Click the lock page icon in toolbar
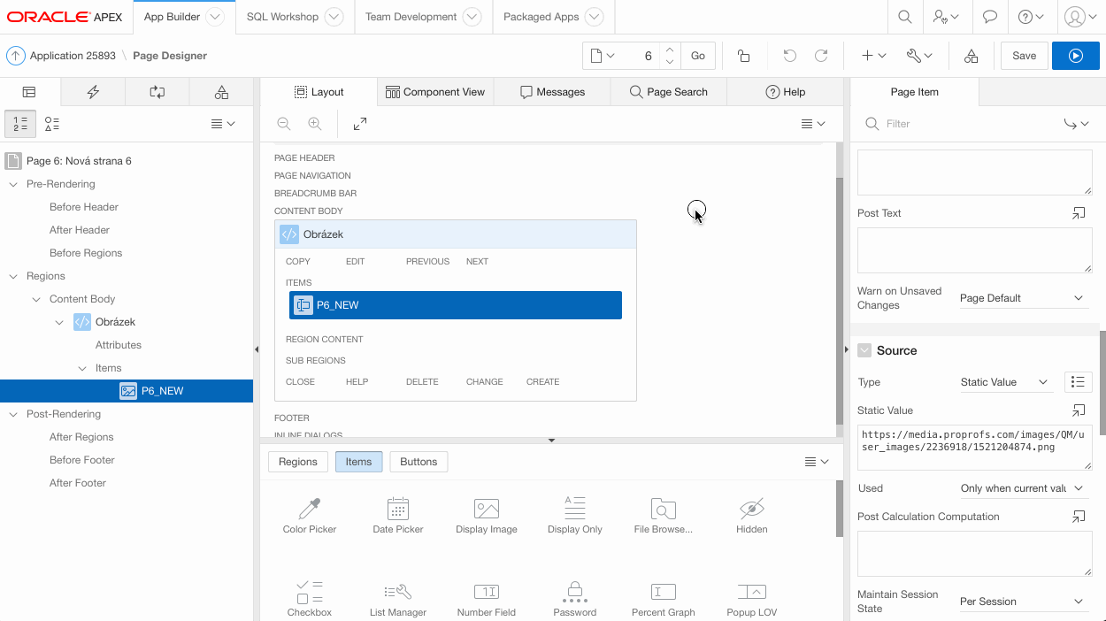This screenshot has width=1106, height=621. coord(743,56)
